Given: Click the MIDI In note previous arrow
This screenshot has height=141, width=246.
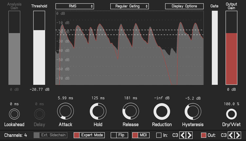Looking at the screenshot, I should pyautogui.click(x=183, y=135).
